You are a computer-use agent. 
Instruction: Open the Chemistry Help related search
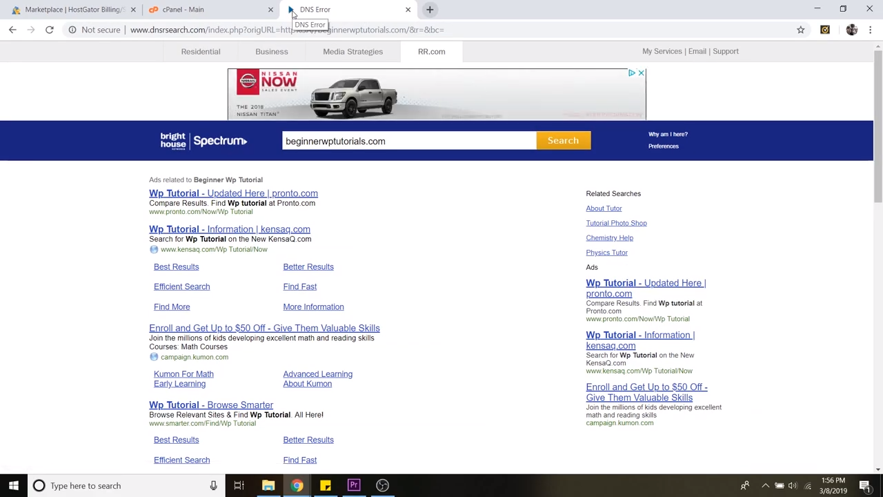(609, 238)
